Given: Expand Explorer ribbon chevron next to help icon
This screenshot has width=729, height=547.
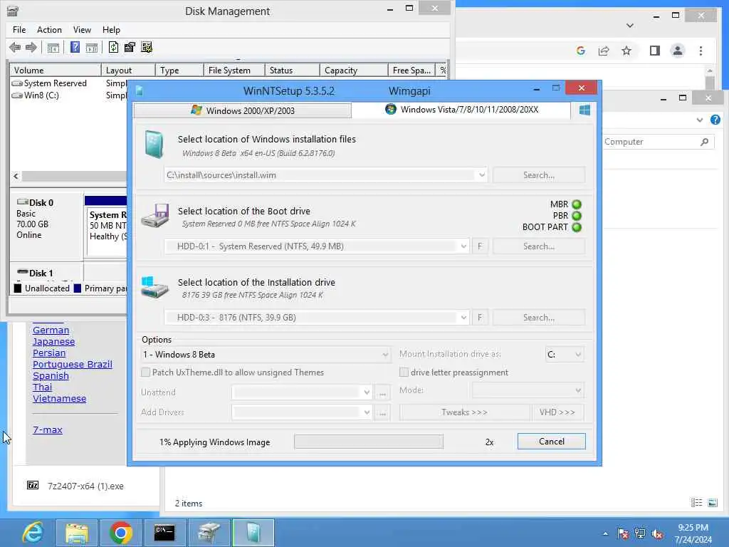Looking at the screenshot, I should (699, 120).
